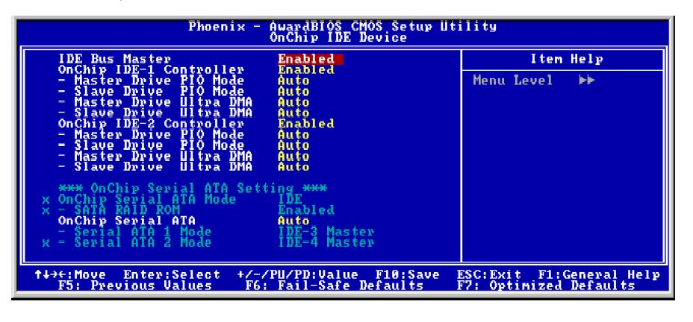The image size is (693, 322).
Task: Select the OnChip IDE-1 Controller label
Action: pos(151,70)
